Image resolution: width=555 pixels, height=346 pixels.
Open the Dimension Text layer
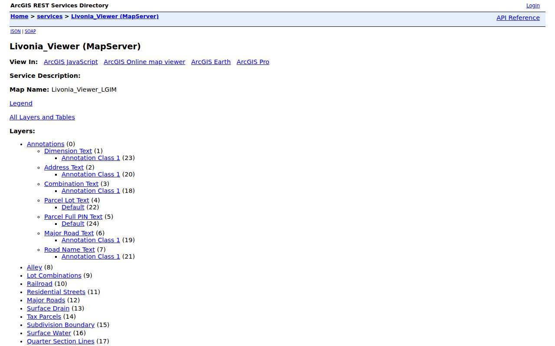point(68,151)
